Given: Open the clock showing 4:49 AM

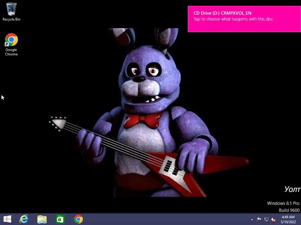Looking at the screenshot, I should coord(288,219).
